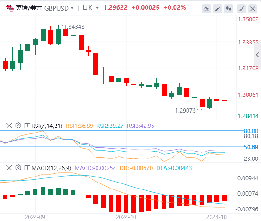Click the low marker 1.29073

coord(185,110)
